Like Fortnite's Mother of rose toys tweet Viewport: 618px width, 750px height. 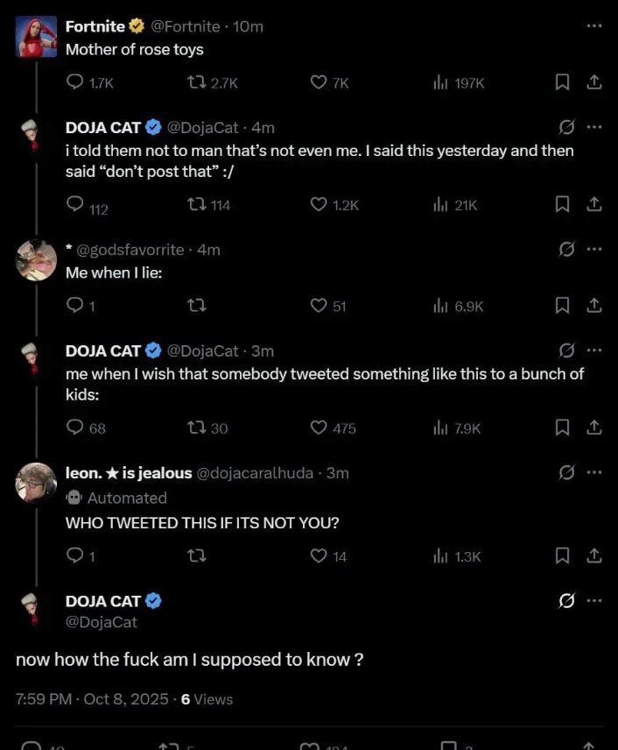[x=319, y=82]
